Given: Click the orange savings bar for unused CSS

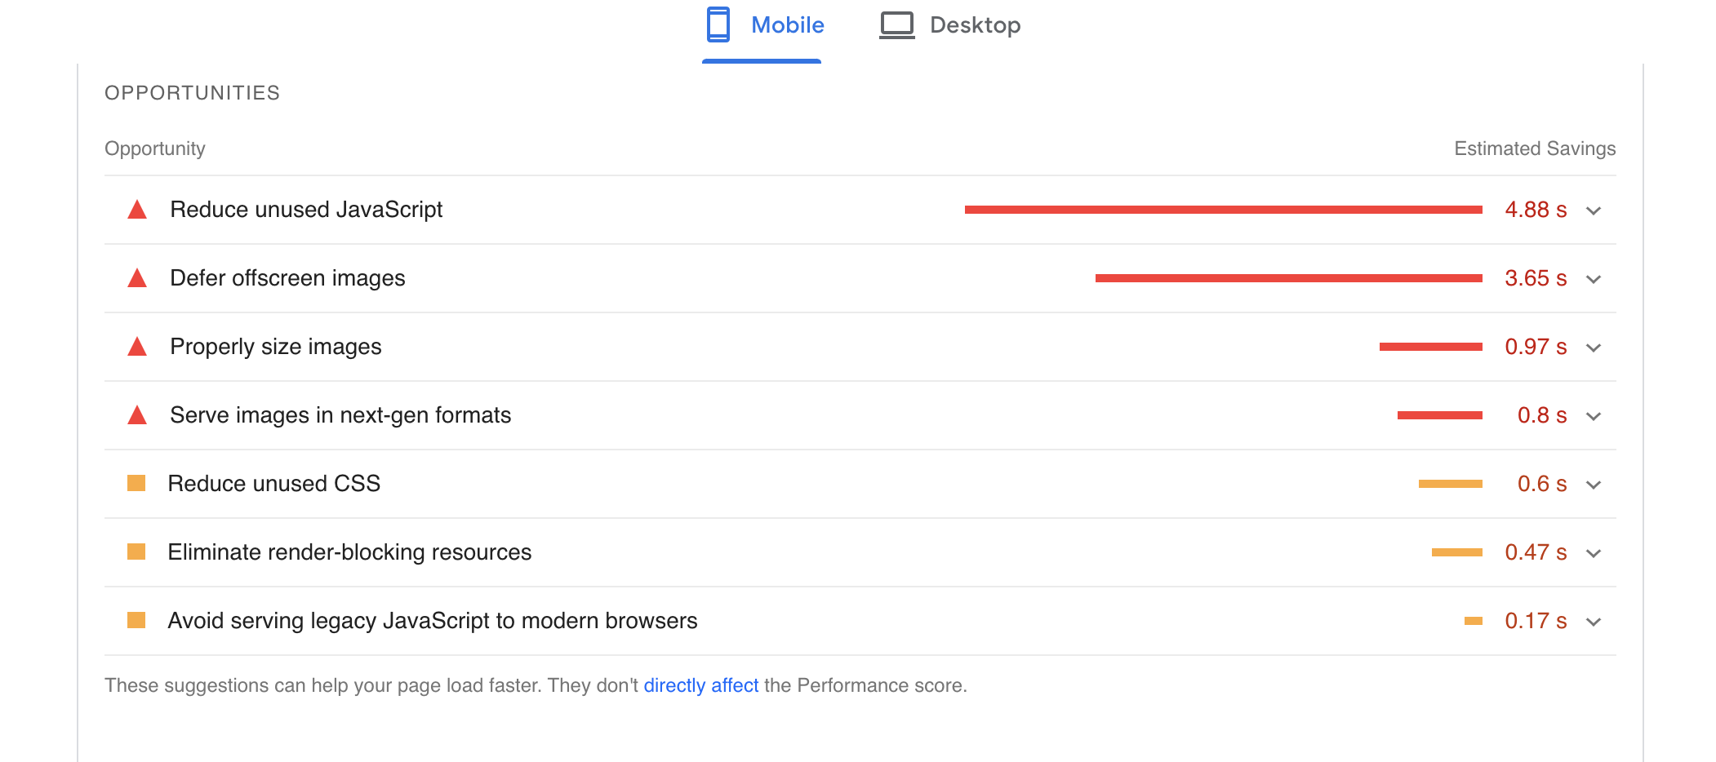Looking at the screenshot, I should [x=1450, y=484].
